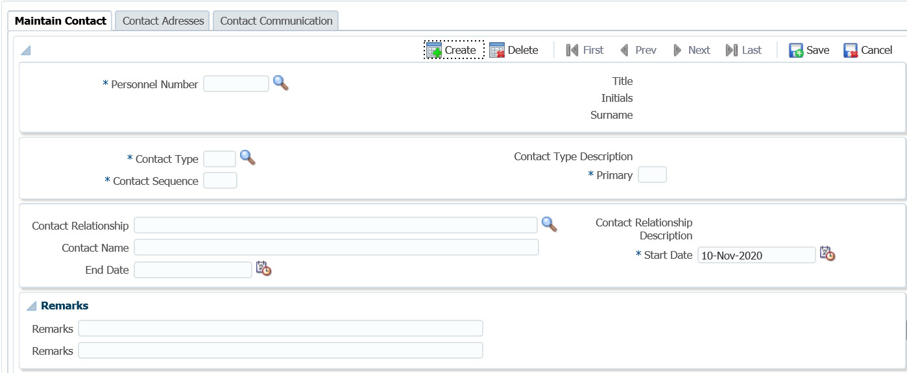Click the Create record toolbar button

click(x=453, y=50)
